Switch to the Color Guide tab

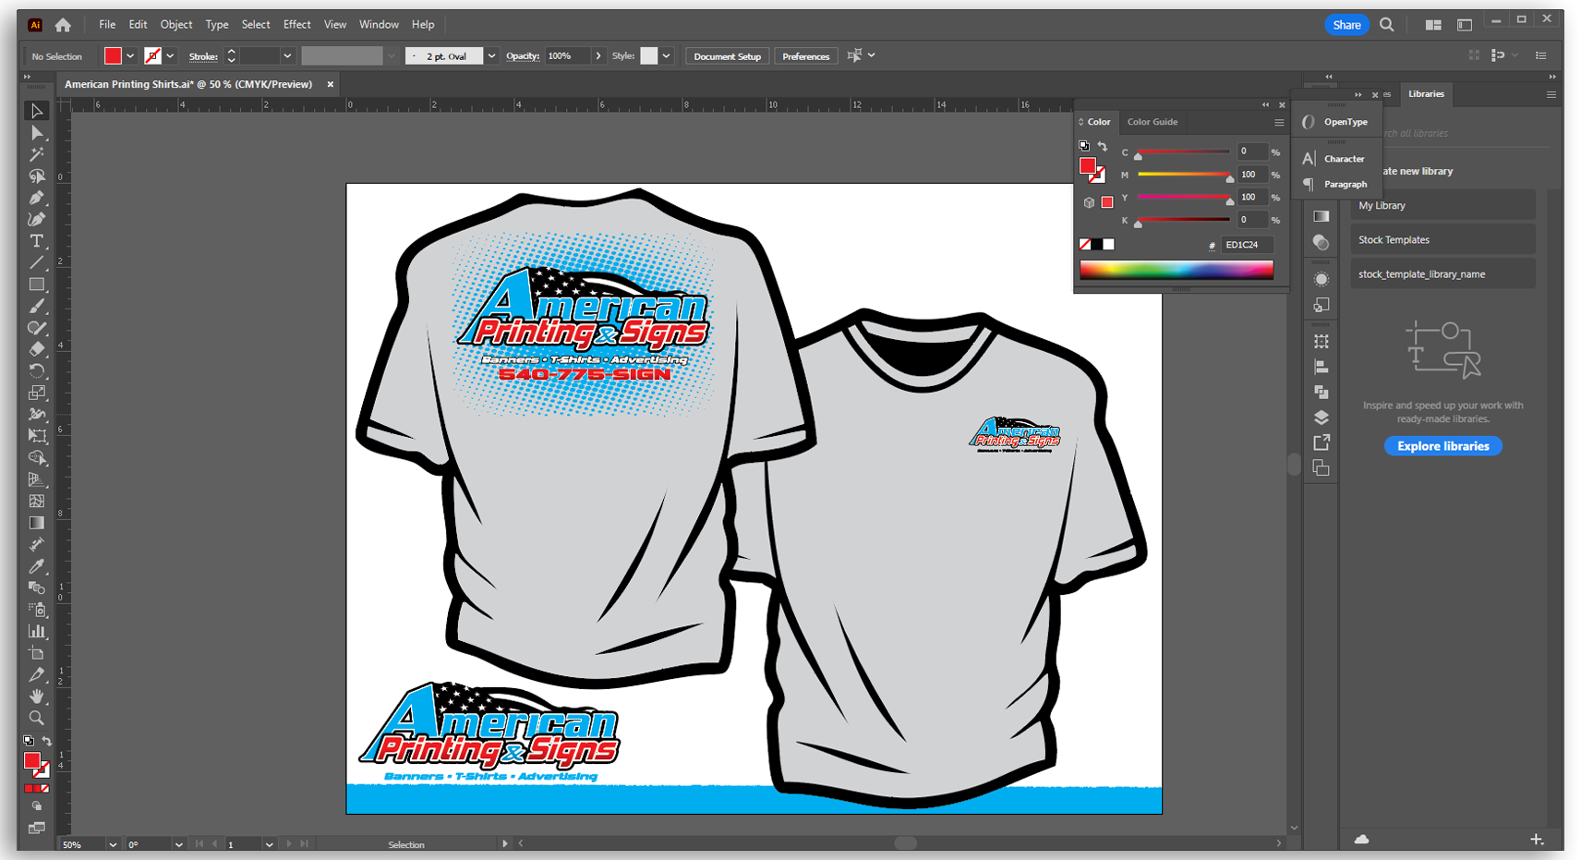point(1152,121)
